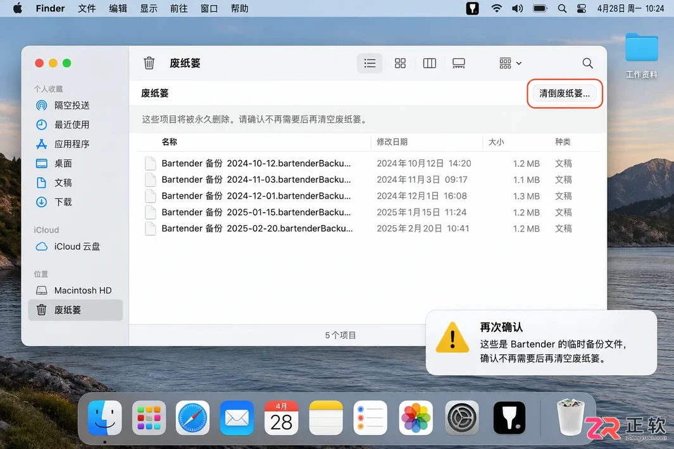
Task: Switch to gallery view
Action: pyautogui.click(x=459, y=63)
